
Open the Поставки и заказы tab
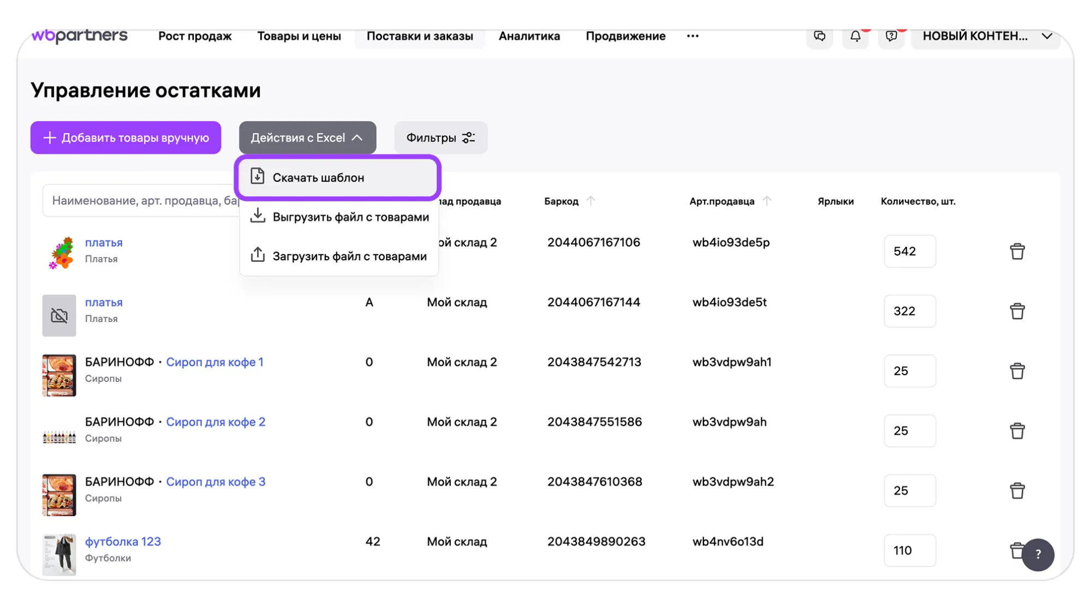(x=419, y=36)
